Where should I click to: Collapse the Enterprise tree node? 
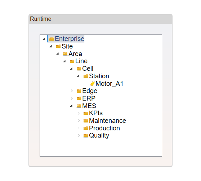tap(44, 39)
